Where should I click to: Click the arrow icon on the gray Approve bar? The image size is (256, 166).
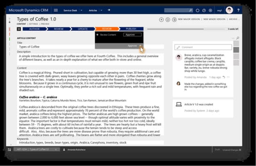click(x=140, y=46)
